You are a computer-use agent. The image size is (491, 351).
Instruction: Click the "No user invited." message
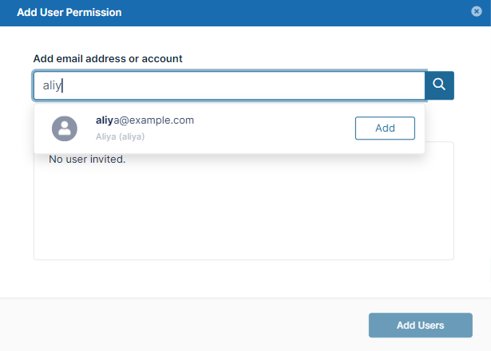coord(87,160)
